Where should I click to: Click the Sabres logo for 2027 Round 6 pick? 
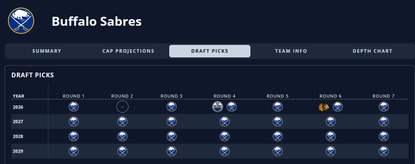coord(331,121)
